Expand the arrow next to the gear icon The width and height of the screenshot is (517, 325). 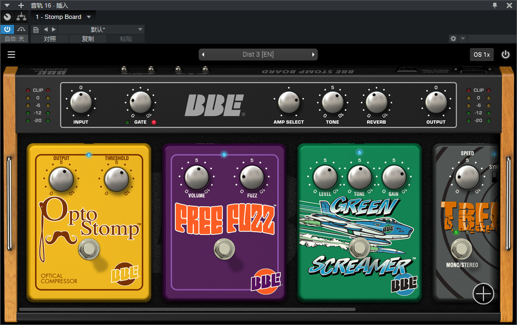click(463, 38)
